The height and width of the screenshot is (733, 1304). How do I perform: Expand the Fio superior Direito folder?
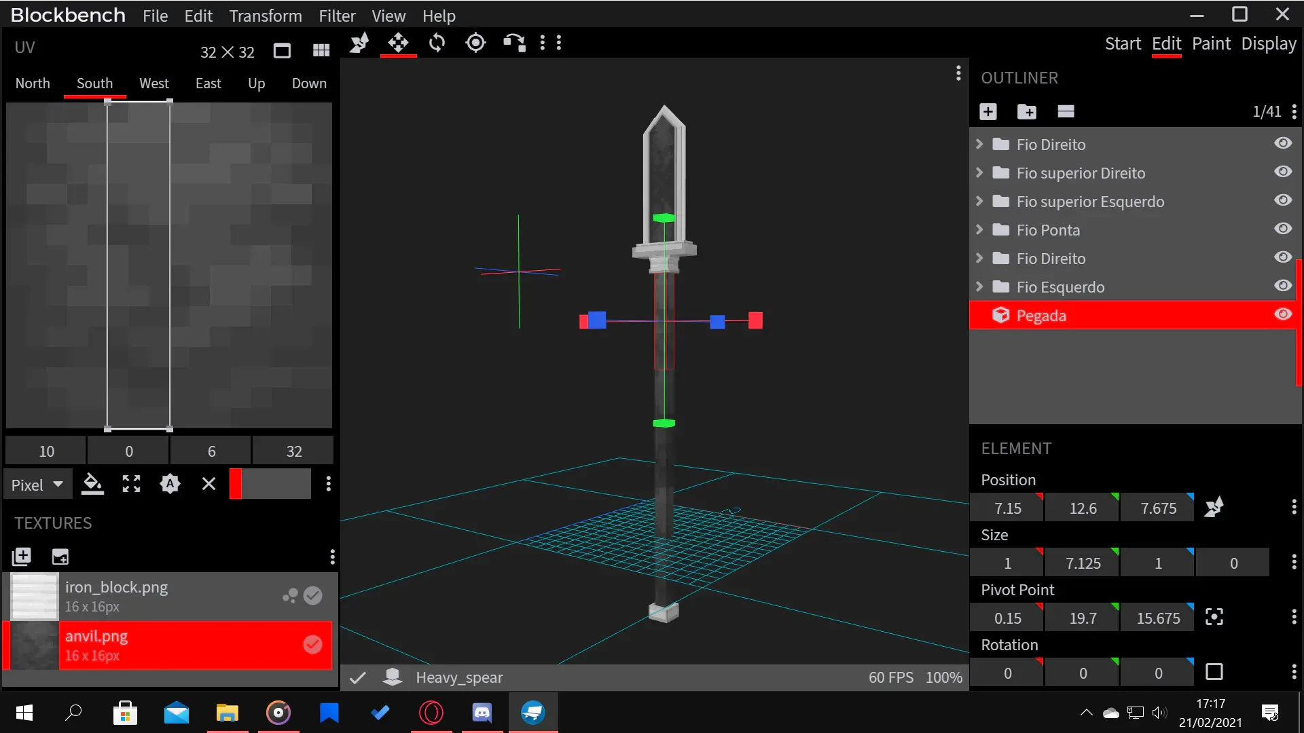(x=979, y=172)
